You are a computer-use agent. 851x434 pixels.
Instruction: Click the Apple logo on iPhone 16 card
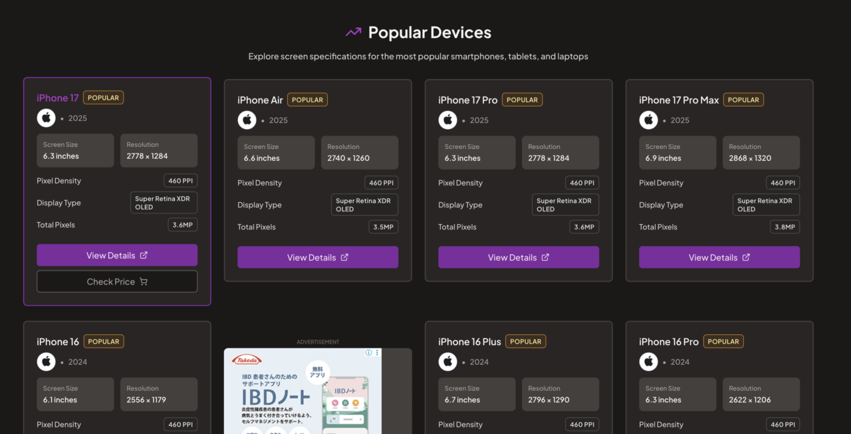pyautogui.click(x=46, y=362)
